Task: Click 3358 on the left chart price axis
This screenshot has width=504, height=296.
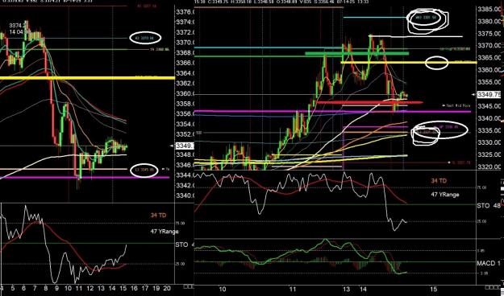Action: pos(185,104)
